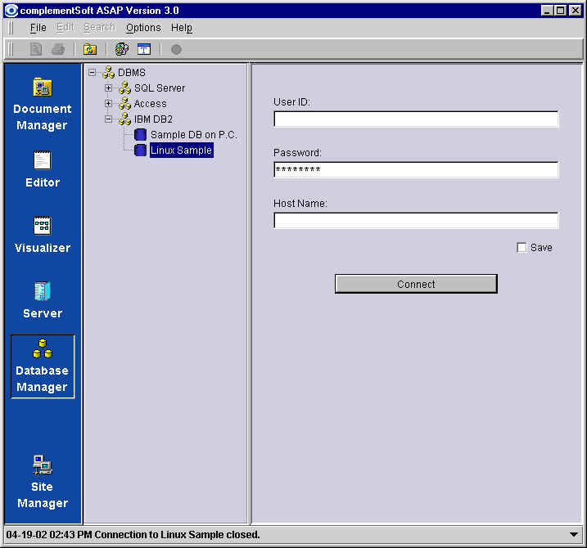The width and height of the screenshot is (587, 548).
Task: Select the DBMS tree label
Action: point(132,72)
